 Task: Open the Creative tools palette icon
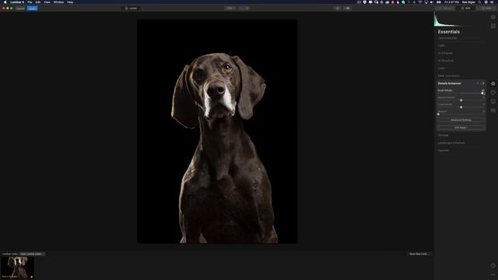493,93
